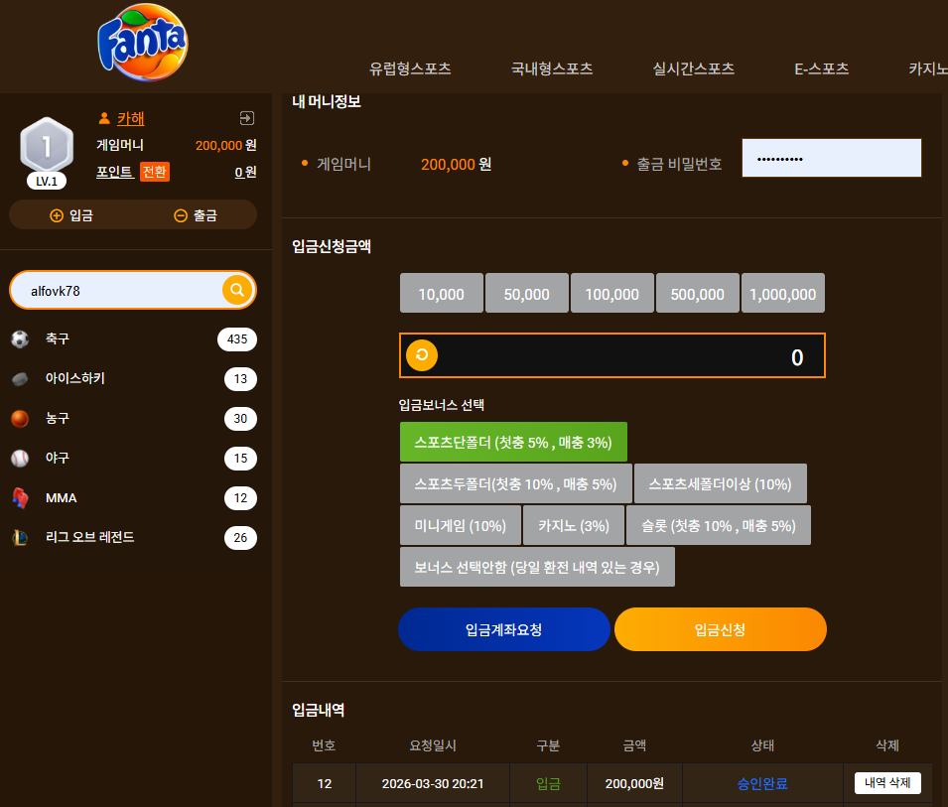Viewport: 948px width, 807px height.
Task: Reset deposit amount with circular arrow icon
Action: [422, 355]
